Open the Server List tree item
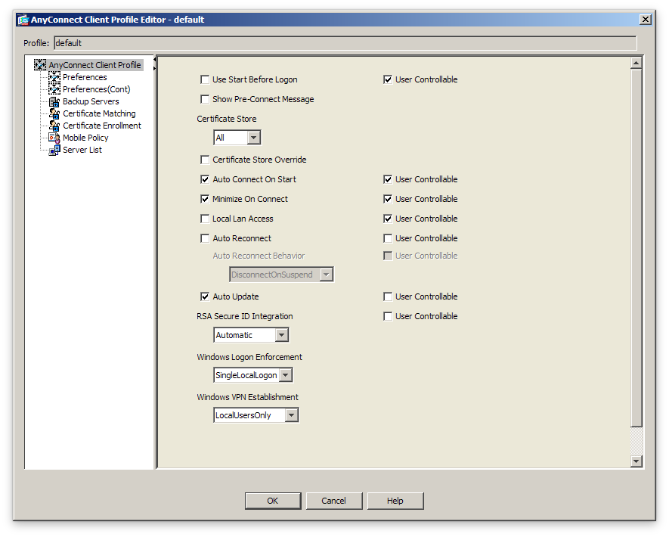The width and height of the screenshot is (669, 537). (82, 150)
